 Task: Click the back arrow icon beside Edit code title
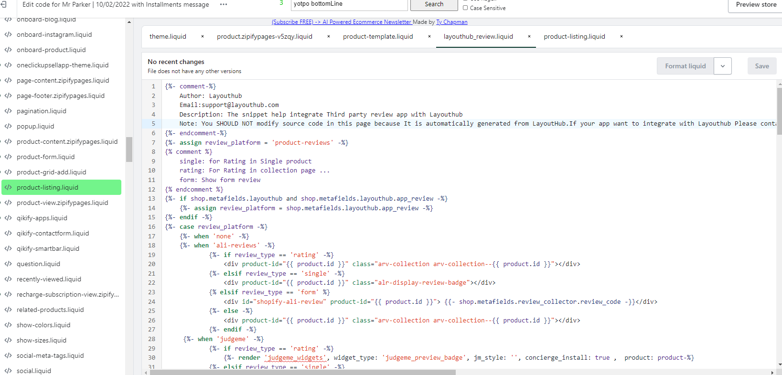click(x=3, y=4)
